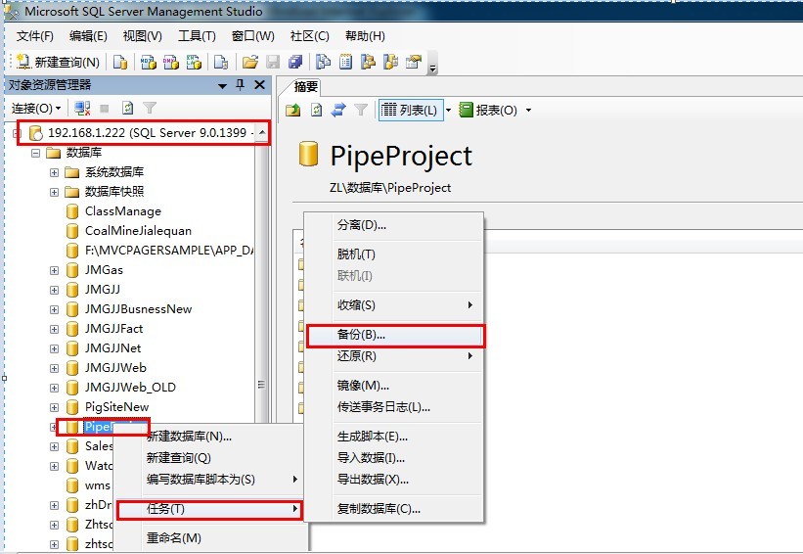Toggle the auto-hide pin of 对象资源管理器

[x=240, y=85]
